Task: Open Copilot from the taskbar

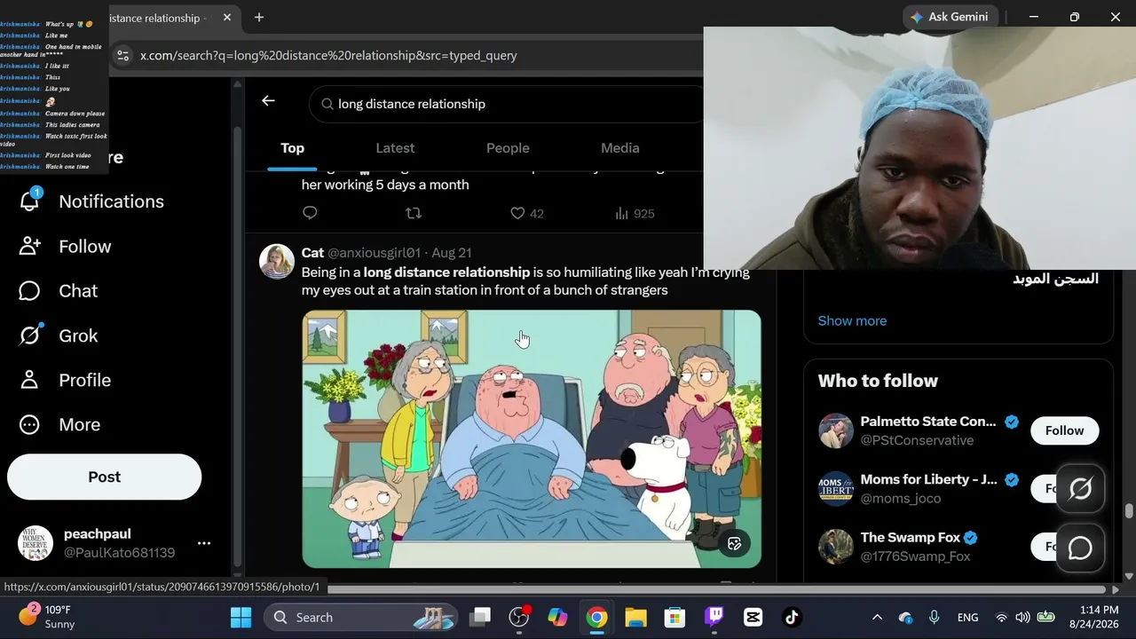Action: (557, 617)
